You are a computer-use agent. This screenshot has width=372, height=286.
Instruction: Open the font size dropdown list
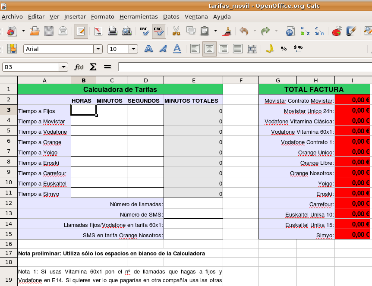coord(134,49)
